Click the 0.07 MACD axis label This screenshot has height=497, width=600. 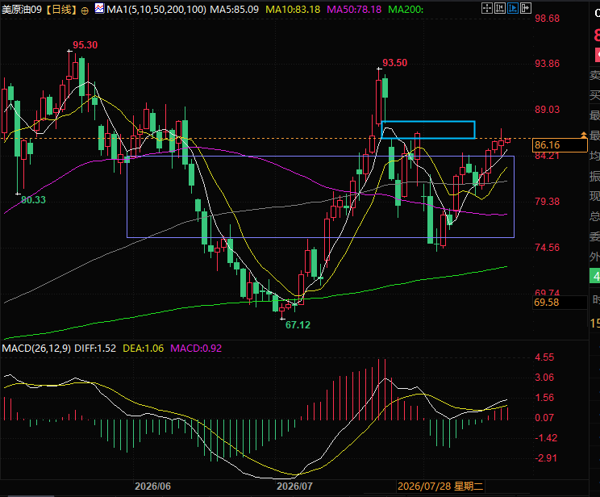[x=544, y=418]
